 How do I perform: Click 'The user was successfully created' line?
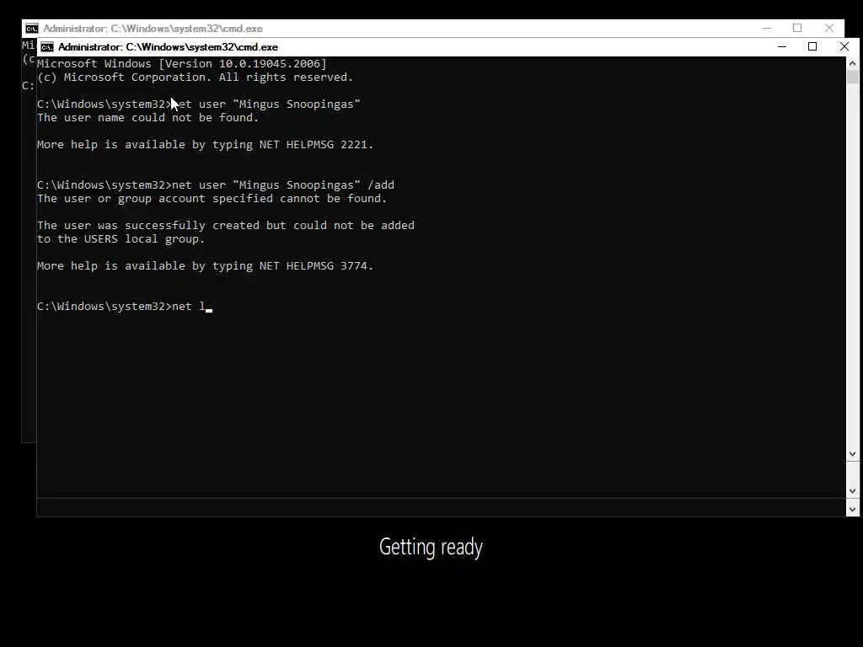[226, 226]
